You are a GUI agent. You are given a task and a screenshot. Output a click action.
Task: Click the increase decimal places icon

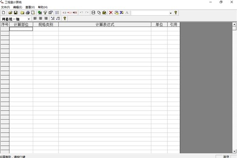tap(53, 19)
